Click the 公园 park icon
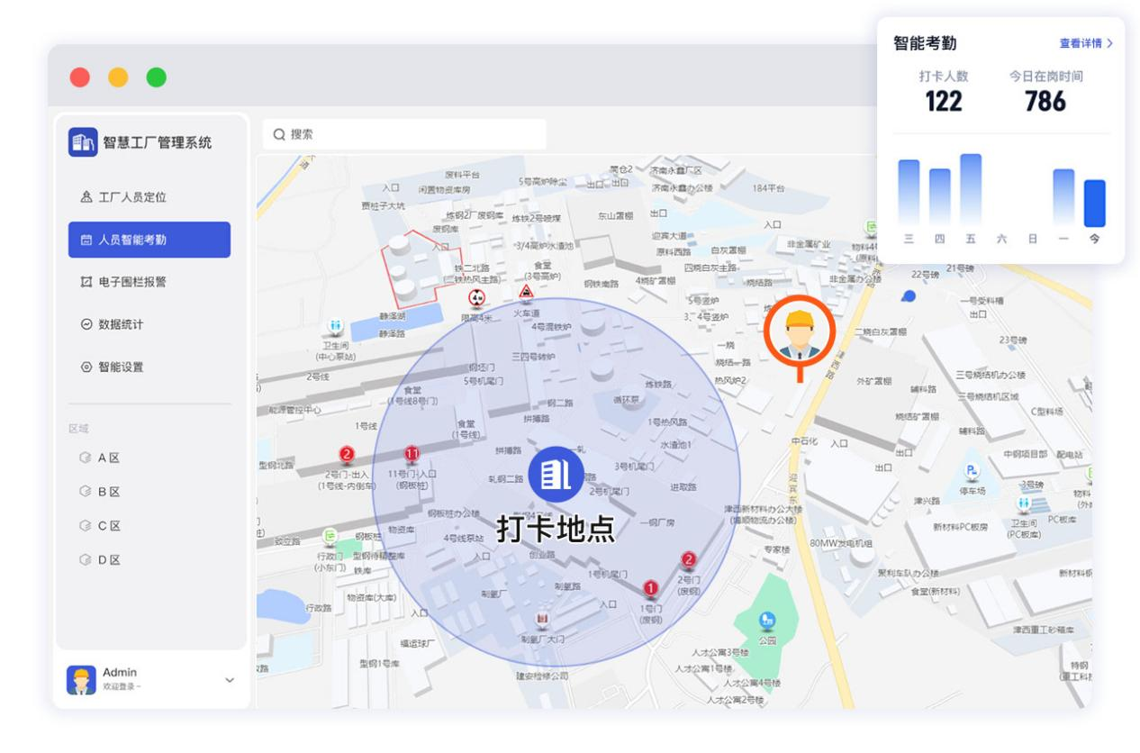This screenshot has width=1140, height=753. [767, 620]
